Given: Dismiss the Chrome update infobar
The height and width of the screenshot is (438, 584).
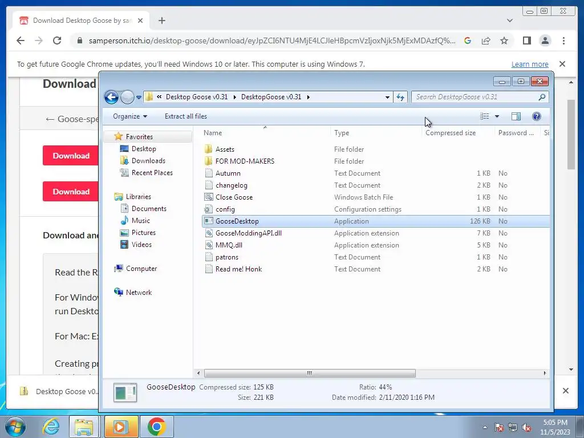Looking at the screenshot, I should click(x=562, y=64).
